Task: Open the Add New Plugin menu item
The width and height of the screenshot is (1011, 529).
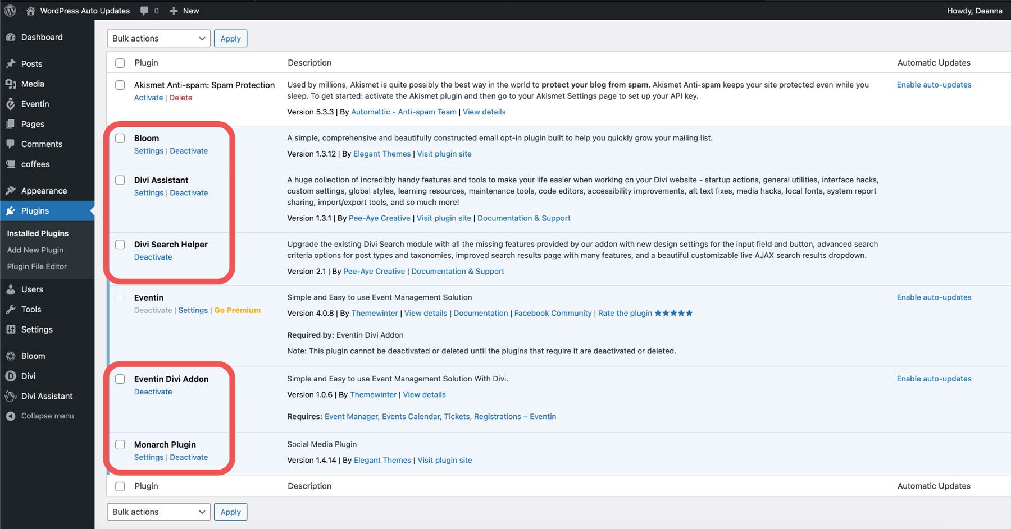Action: [35, 250]
